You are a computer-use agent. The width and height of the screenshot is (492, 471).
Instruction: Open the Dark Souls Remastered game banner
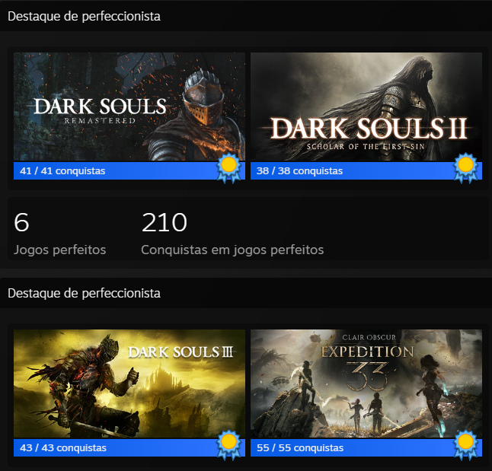(x=129, y=107)
